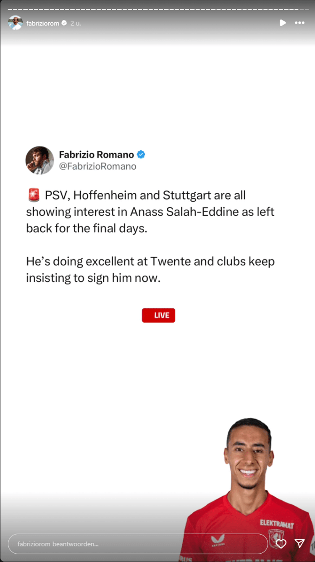Click the blue verified checkmark in tweet

tap(141, 155)
